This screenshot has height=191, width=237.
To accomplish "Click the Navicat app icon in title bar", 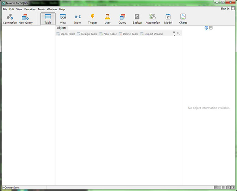I will tap(3, 3).
